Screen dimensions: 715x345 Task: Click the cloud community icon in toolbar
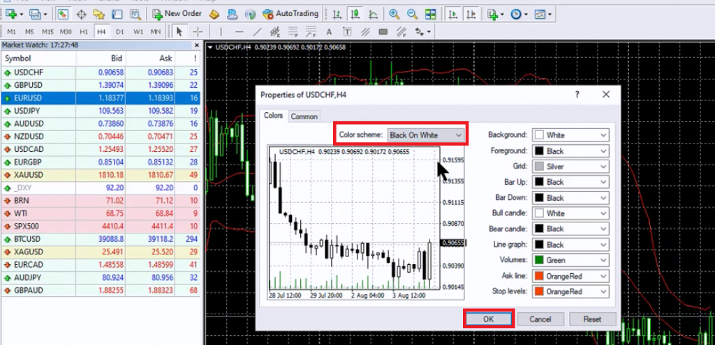(232, 14)
